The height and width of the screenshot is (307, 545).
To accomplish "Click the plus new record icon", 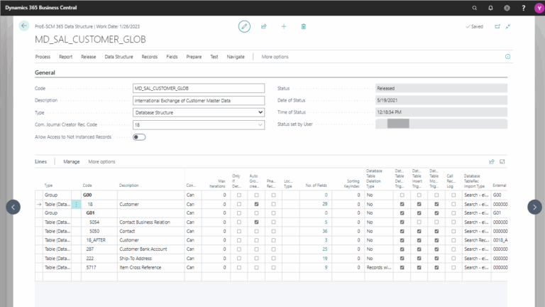I will (x=284, y=26).
